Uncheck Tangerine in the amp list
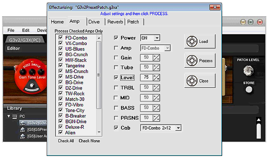 pyautogui.click(x=61, y=66)
